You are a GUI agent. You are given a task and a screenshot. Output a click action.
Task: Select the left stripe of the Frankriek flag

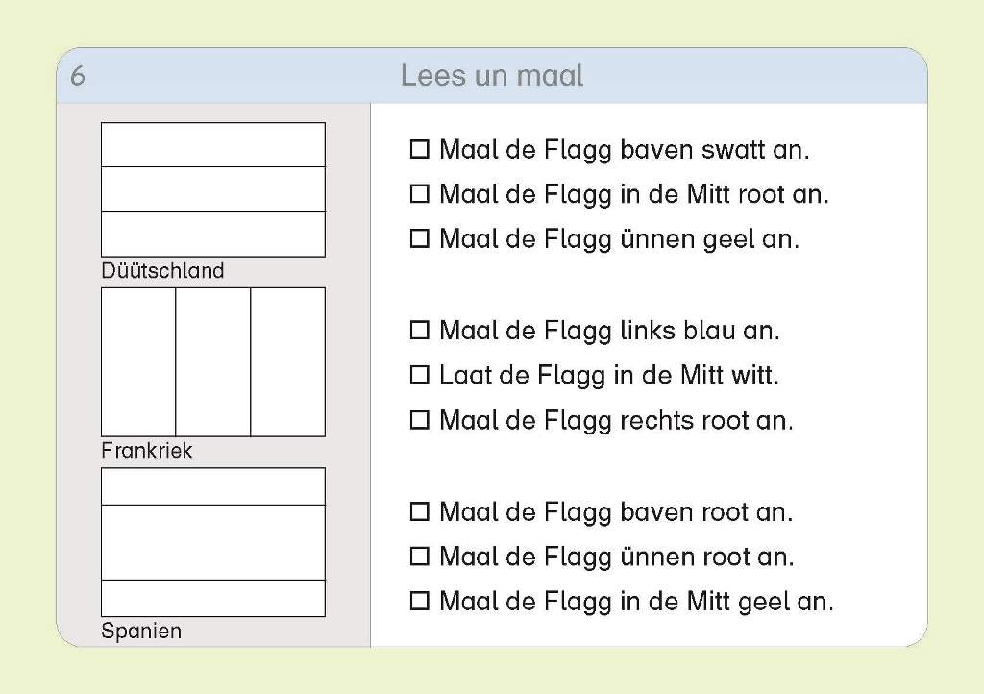click(138, 362)
